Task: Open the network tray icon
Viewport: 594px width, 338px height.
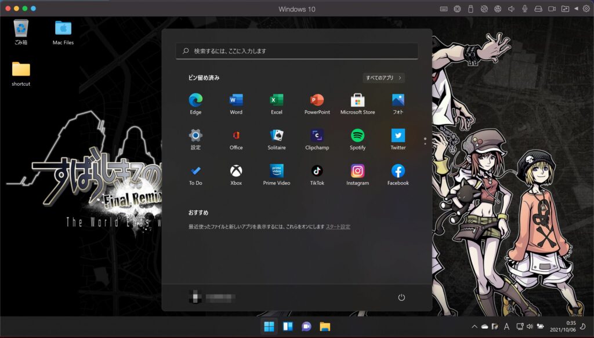Action: tap(520, 326)
